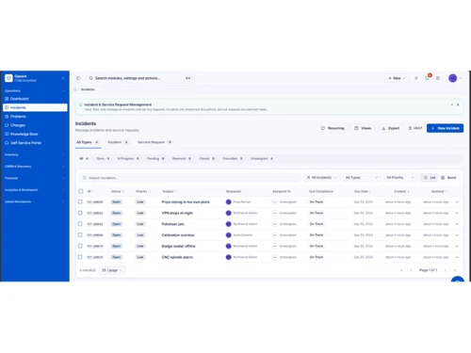Click the Problems sidebar icon
Screen dimensions: 471x353
click(x=7, y=117)
